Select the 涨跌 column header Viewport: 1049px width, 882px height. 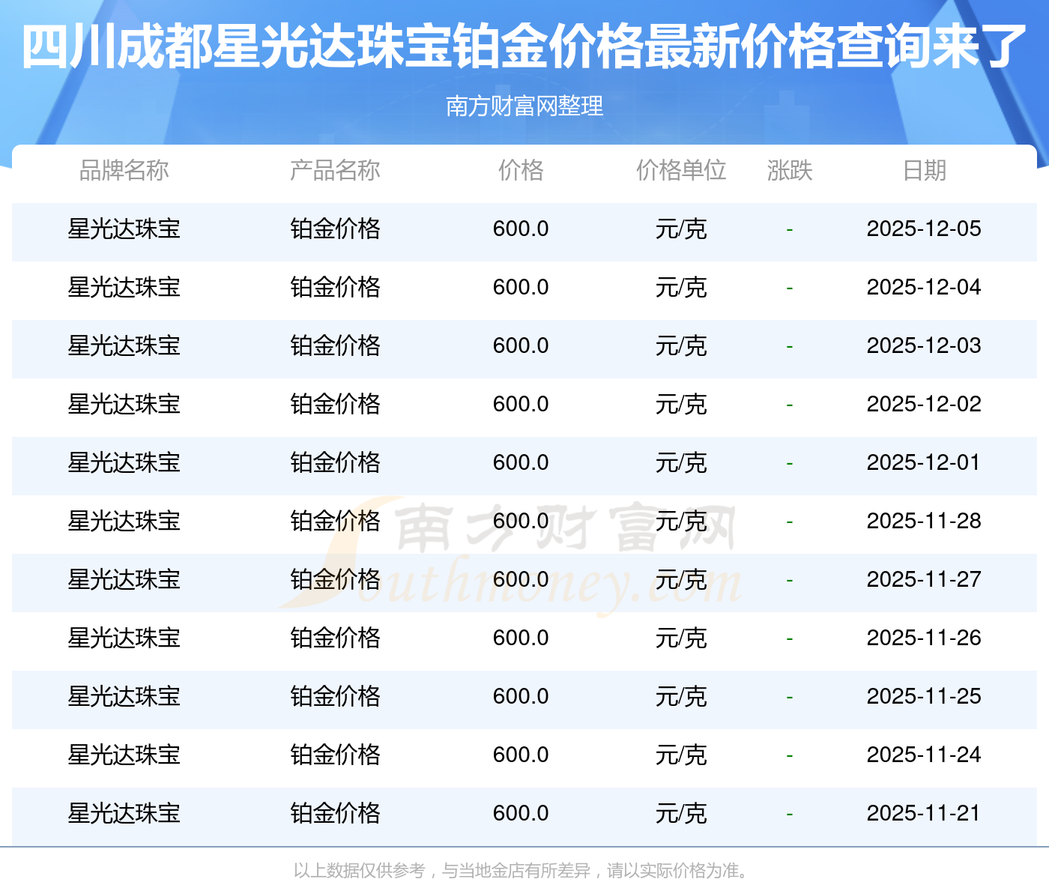coord(790,171)
